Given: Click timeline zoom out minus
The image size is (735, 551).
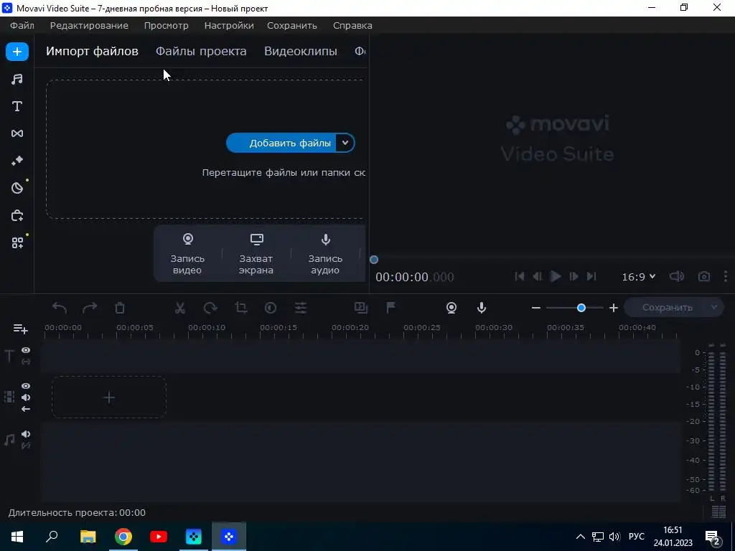Looking at the screenshot, I should pos(536,308).
